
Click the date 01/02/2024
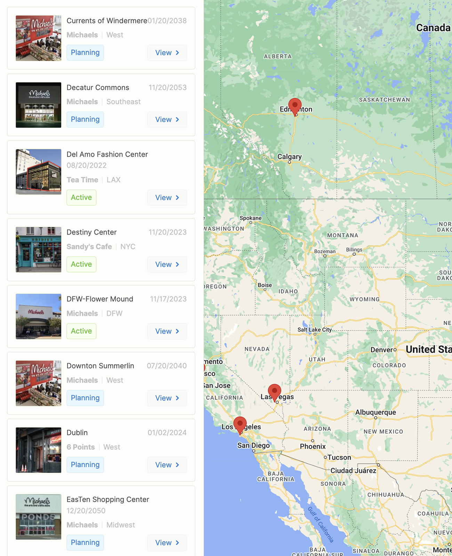167,433
